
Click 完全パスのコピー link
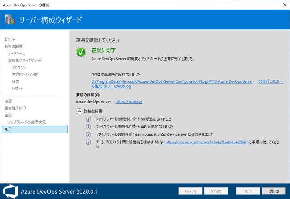[x=271, y=81]
